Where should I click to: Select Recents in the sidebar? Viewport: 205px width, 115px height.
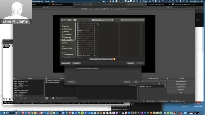point(67,26)
